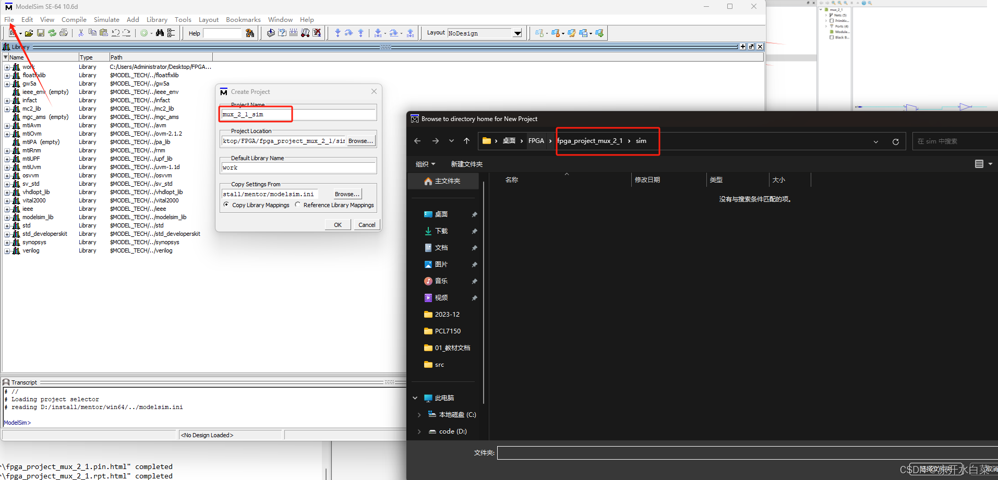The image size is (998, 480).
Task: Select Reference Library Mappings radio button
Action: click(297, 205)
